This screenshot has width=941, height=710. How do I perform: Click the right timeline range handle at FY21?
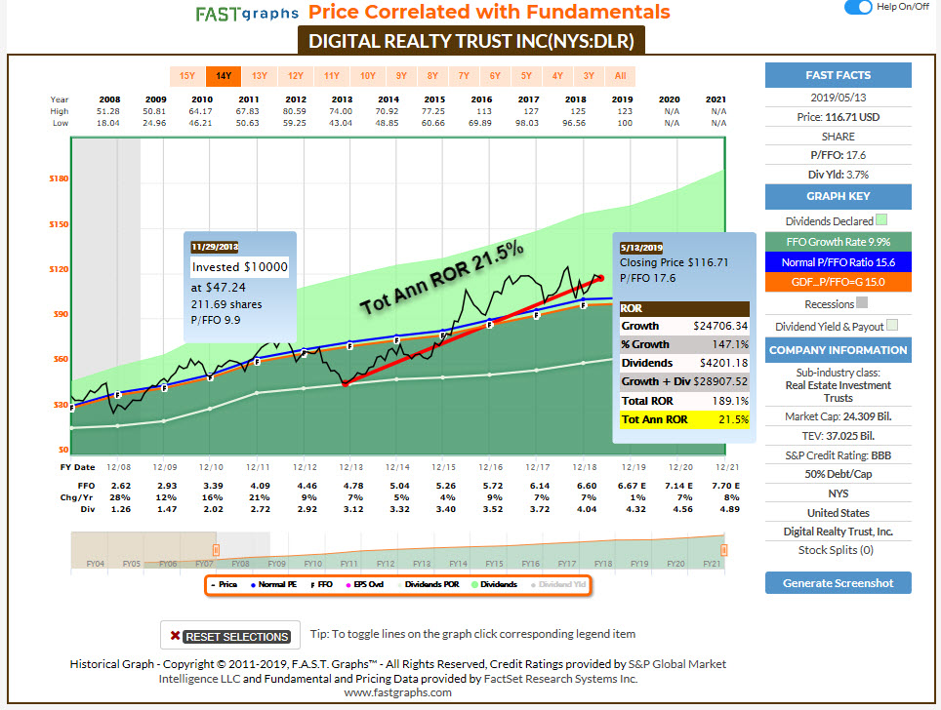[724, 550]
